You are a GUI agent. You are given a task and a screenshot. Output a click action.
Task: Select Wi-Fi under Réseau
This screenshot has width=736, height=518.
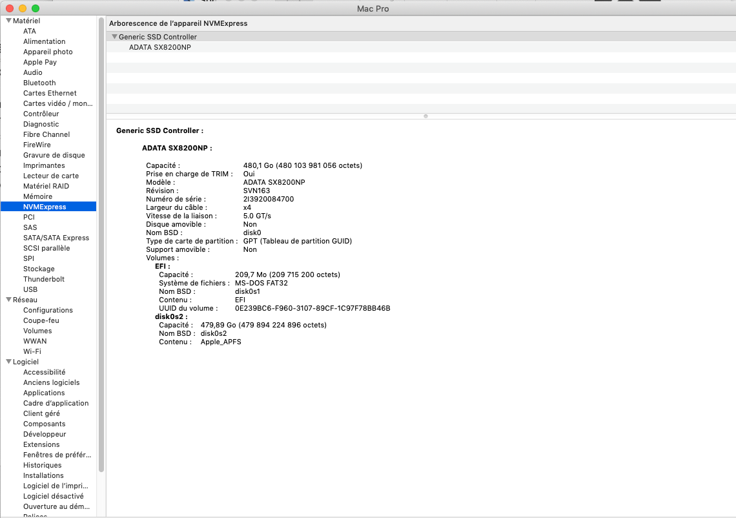(32, 351)
